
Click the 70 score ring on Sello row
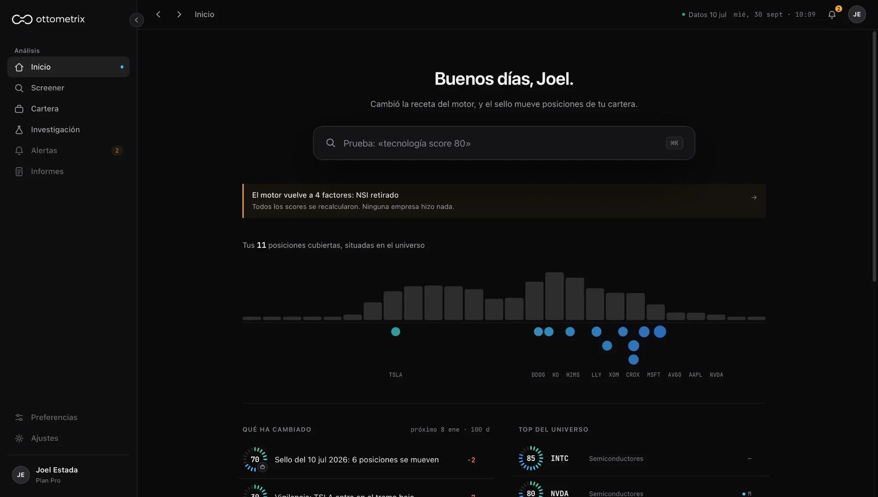tap(255, 459)
